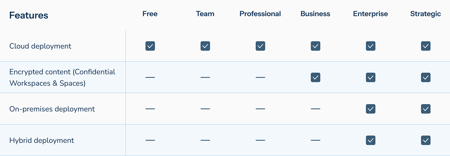The height and width of the screenshot is (156, 450).
Task: Click the Hybrid deployment row label
Action: [x=42, y=140]
